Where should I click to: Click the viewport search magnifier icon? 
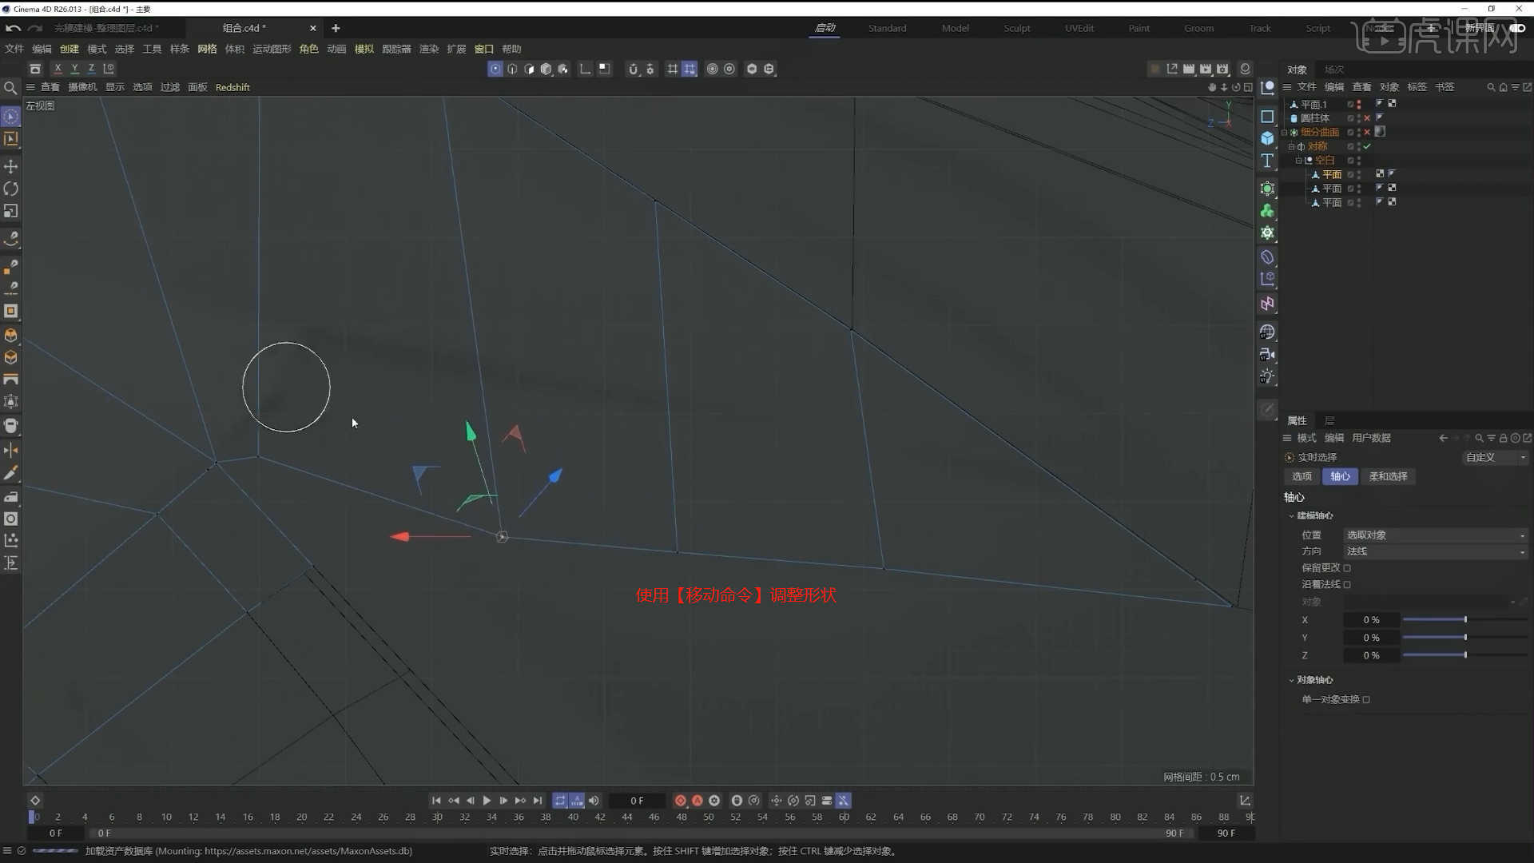(10, 88)
